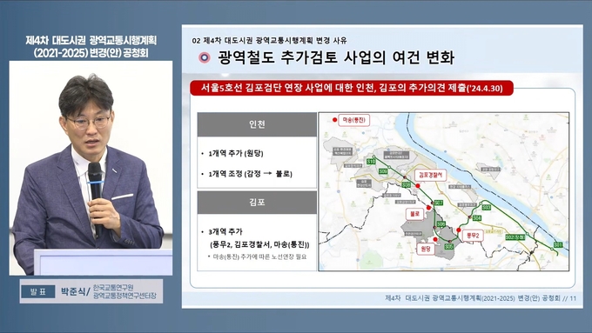The height and width of the screenshot is (333, 592).
Task: Click the 불로 map label box
Action: (414, 214)
